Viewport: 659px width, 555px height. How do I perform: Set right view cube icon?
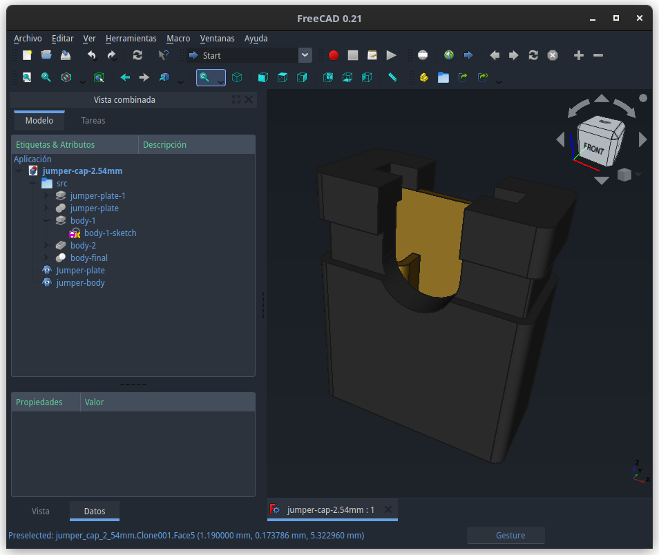coord(302,77)
